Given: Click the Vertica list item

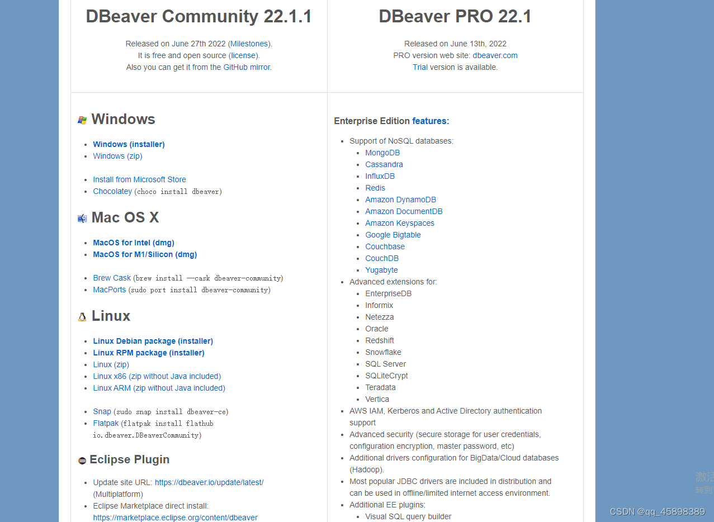Looking at the screenshot, I should [x=377, y=399].
